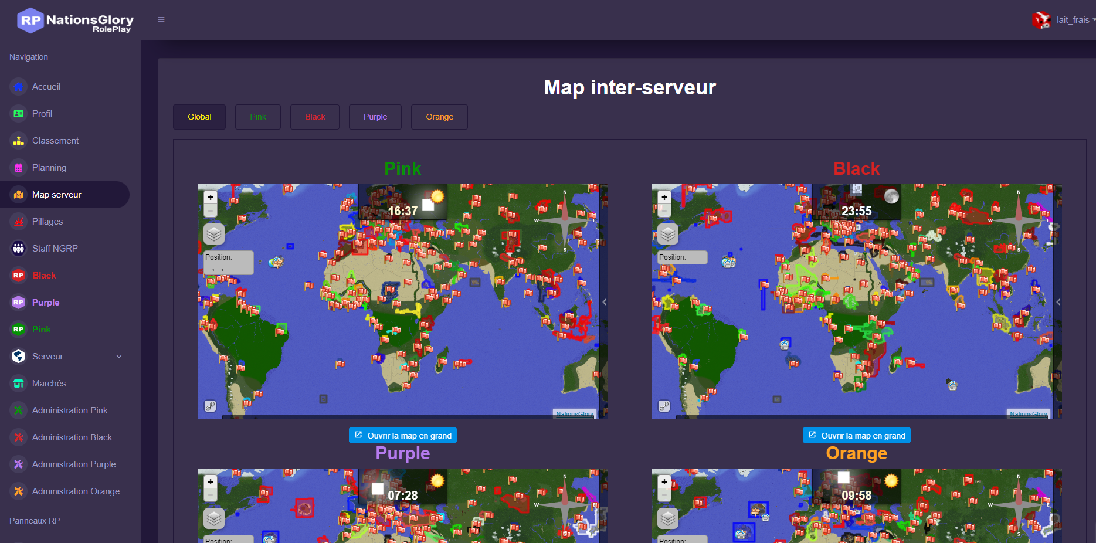Image resolution: width=1096 pixels, height=543 pixels.
Task: Open the lait_frais user dropdown
Action: (1075, 20)
